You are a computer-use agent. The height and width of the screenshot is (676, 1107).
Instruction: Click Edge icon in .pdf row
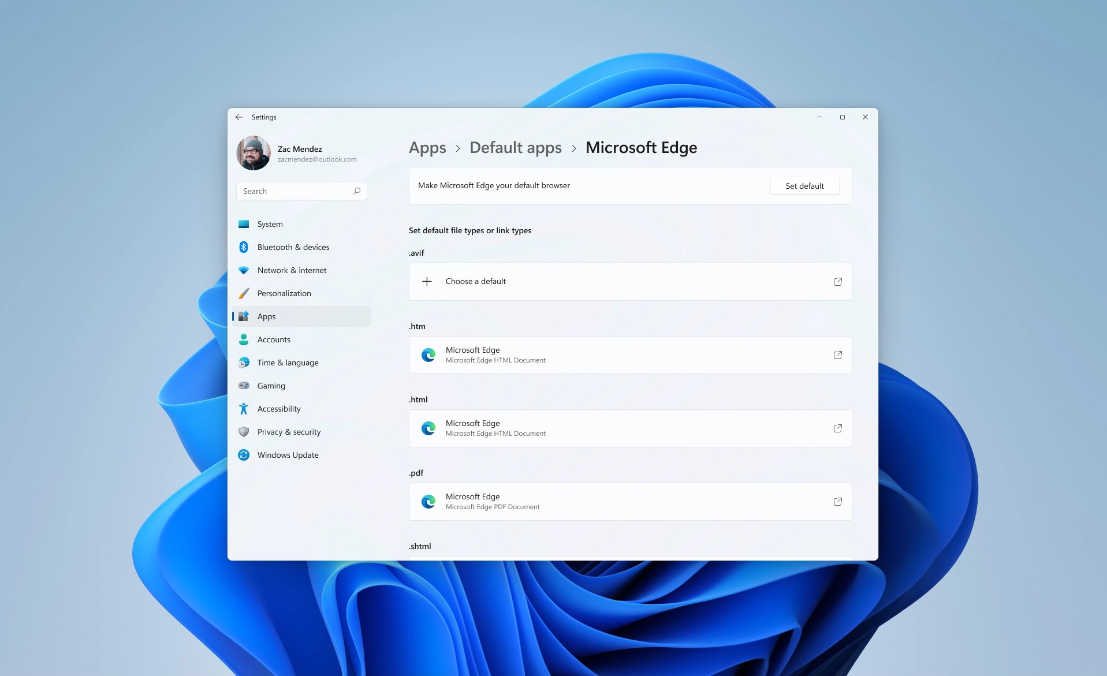click(428, 502)
